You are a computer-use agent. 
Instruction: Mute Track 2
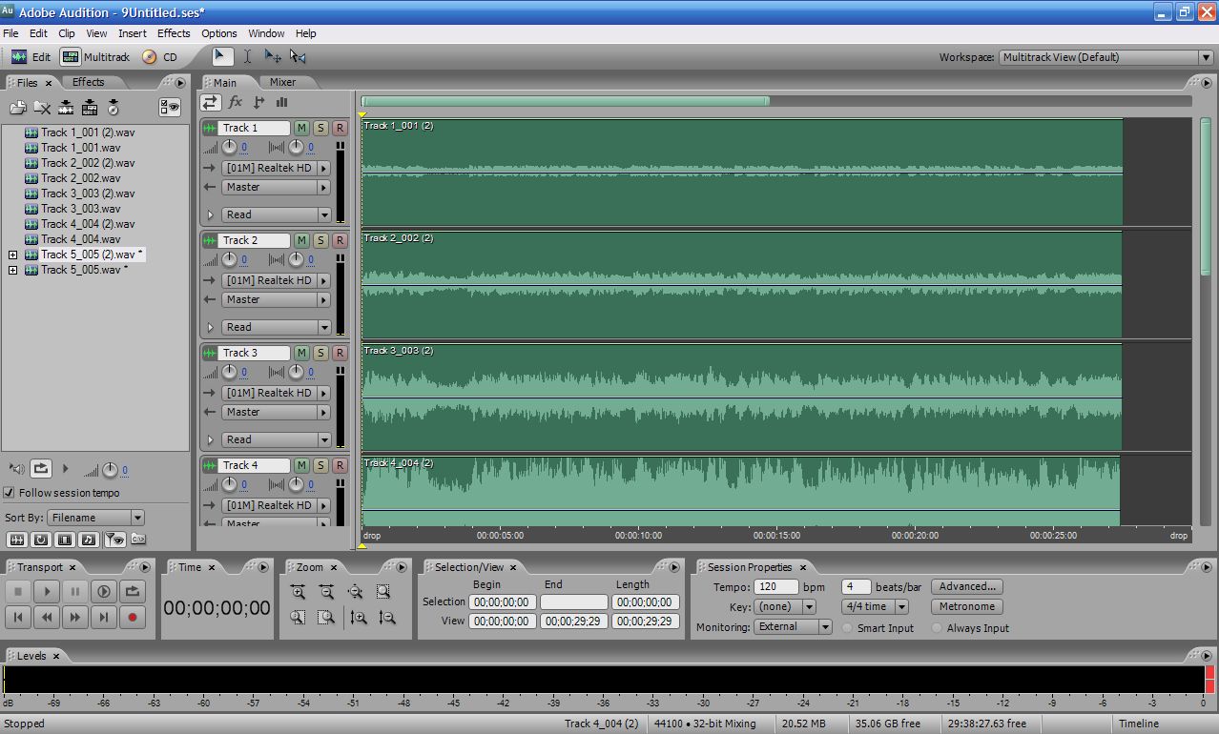point(301,240)
